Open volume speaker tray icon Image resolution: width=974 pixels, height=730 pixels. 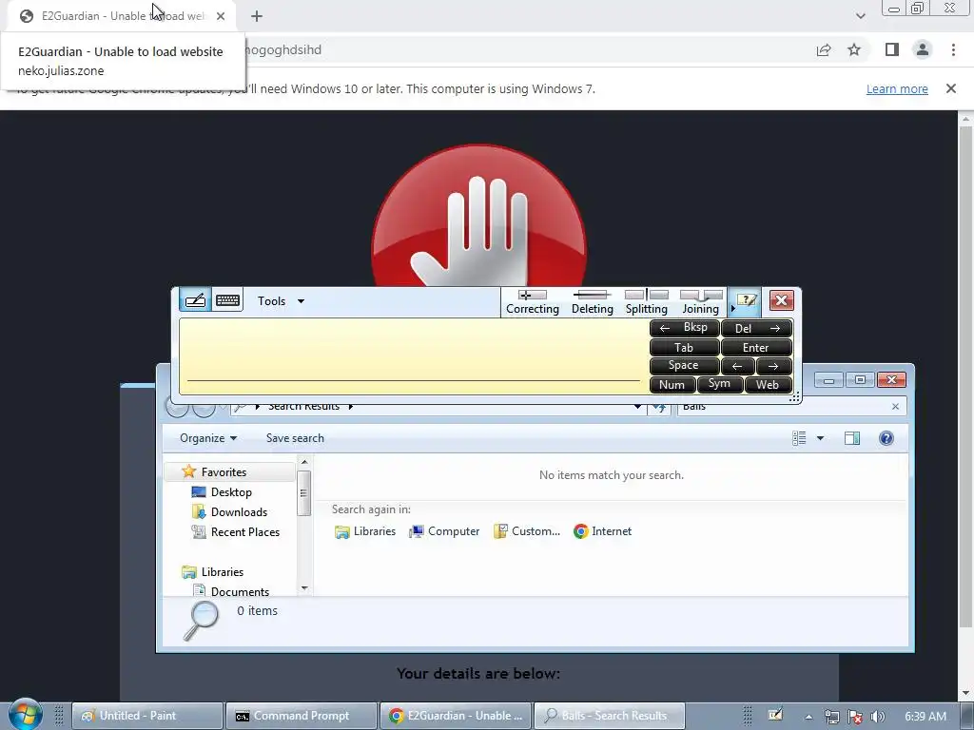point(877,717)
